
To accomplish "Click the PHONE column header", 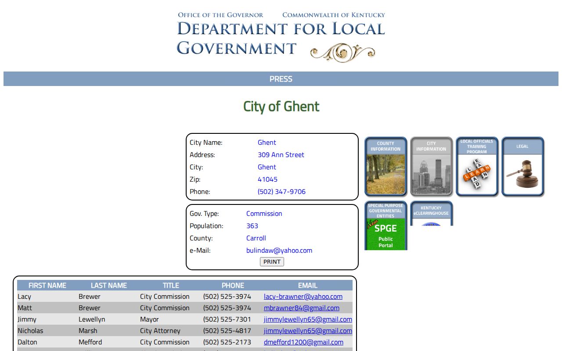I will [x=233, y=286].
